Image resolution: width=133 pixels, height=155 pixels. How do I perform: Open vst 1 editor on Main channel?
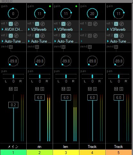click(x=16, y=24)
